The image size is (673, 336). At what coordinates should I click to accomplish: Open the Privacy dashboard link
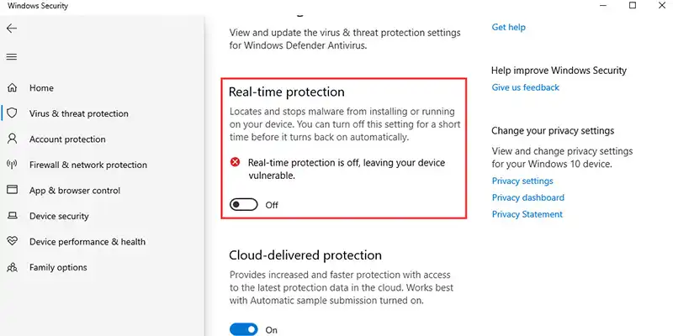point(527,198)
